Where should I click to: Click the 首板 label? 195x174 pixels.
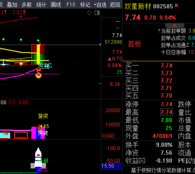click(x=135, y=44)
